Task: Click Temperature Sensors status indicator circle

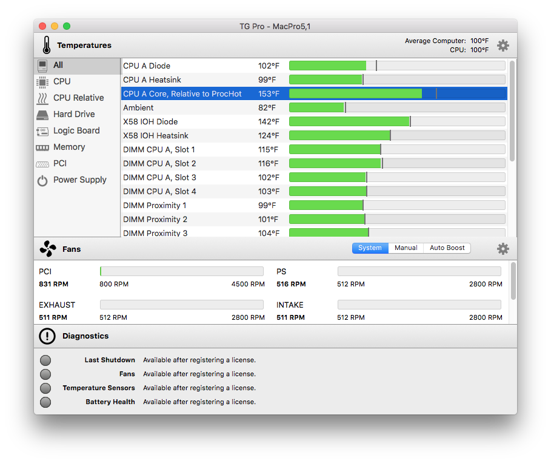Action: (45, 388)
